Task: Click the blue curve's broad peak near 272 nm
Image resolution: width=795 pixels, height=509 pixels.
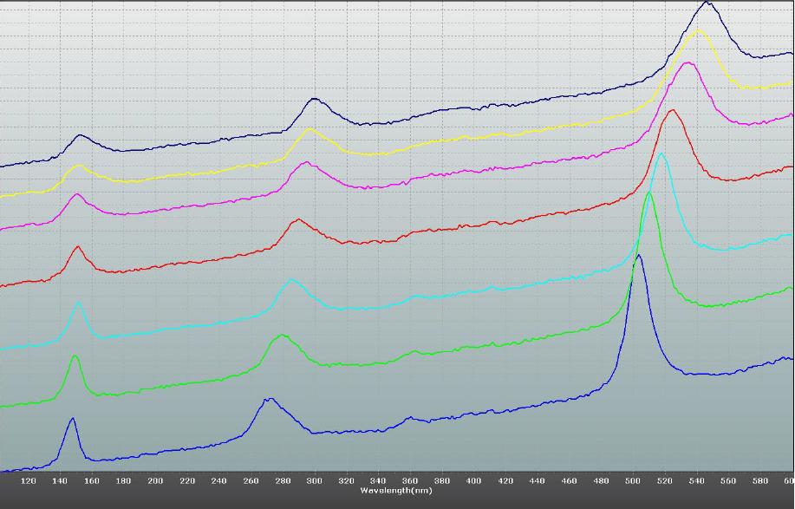Action: 269,399
